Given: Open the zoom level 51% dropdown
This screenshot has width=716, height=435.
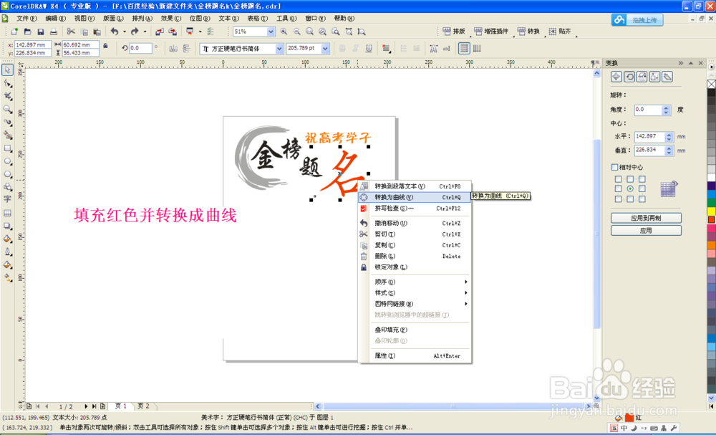Looking at the screenshot, I should point(271,32).
